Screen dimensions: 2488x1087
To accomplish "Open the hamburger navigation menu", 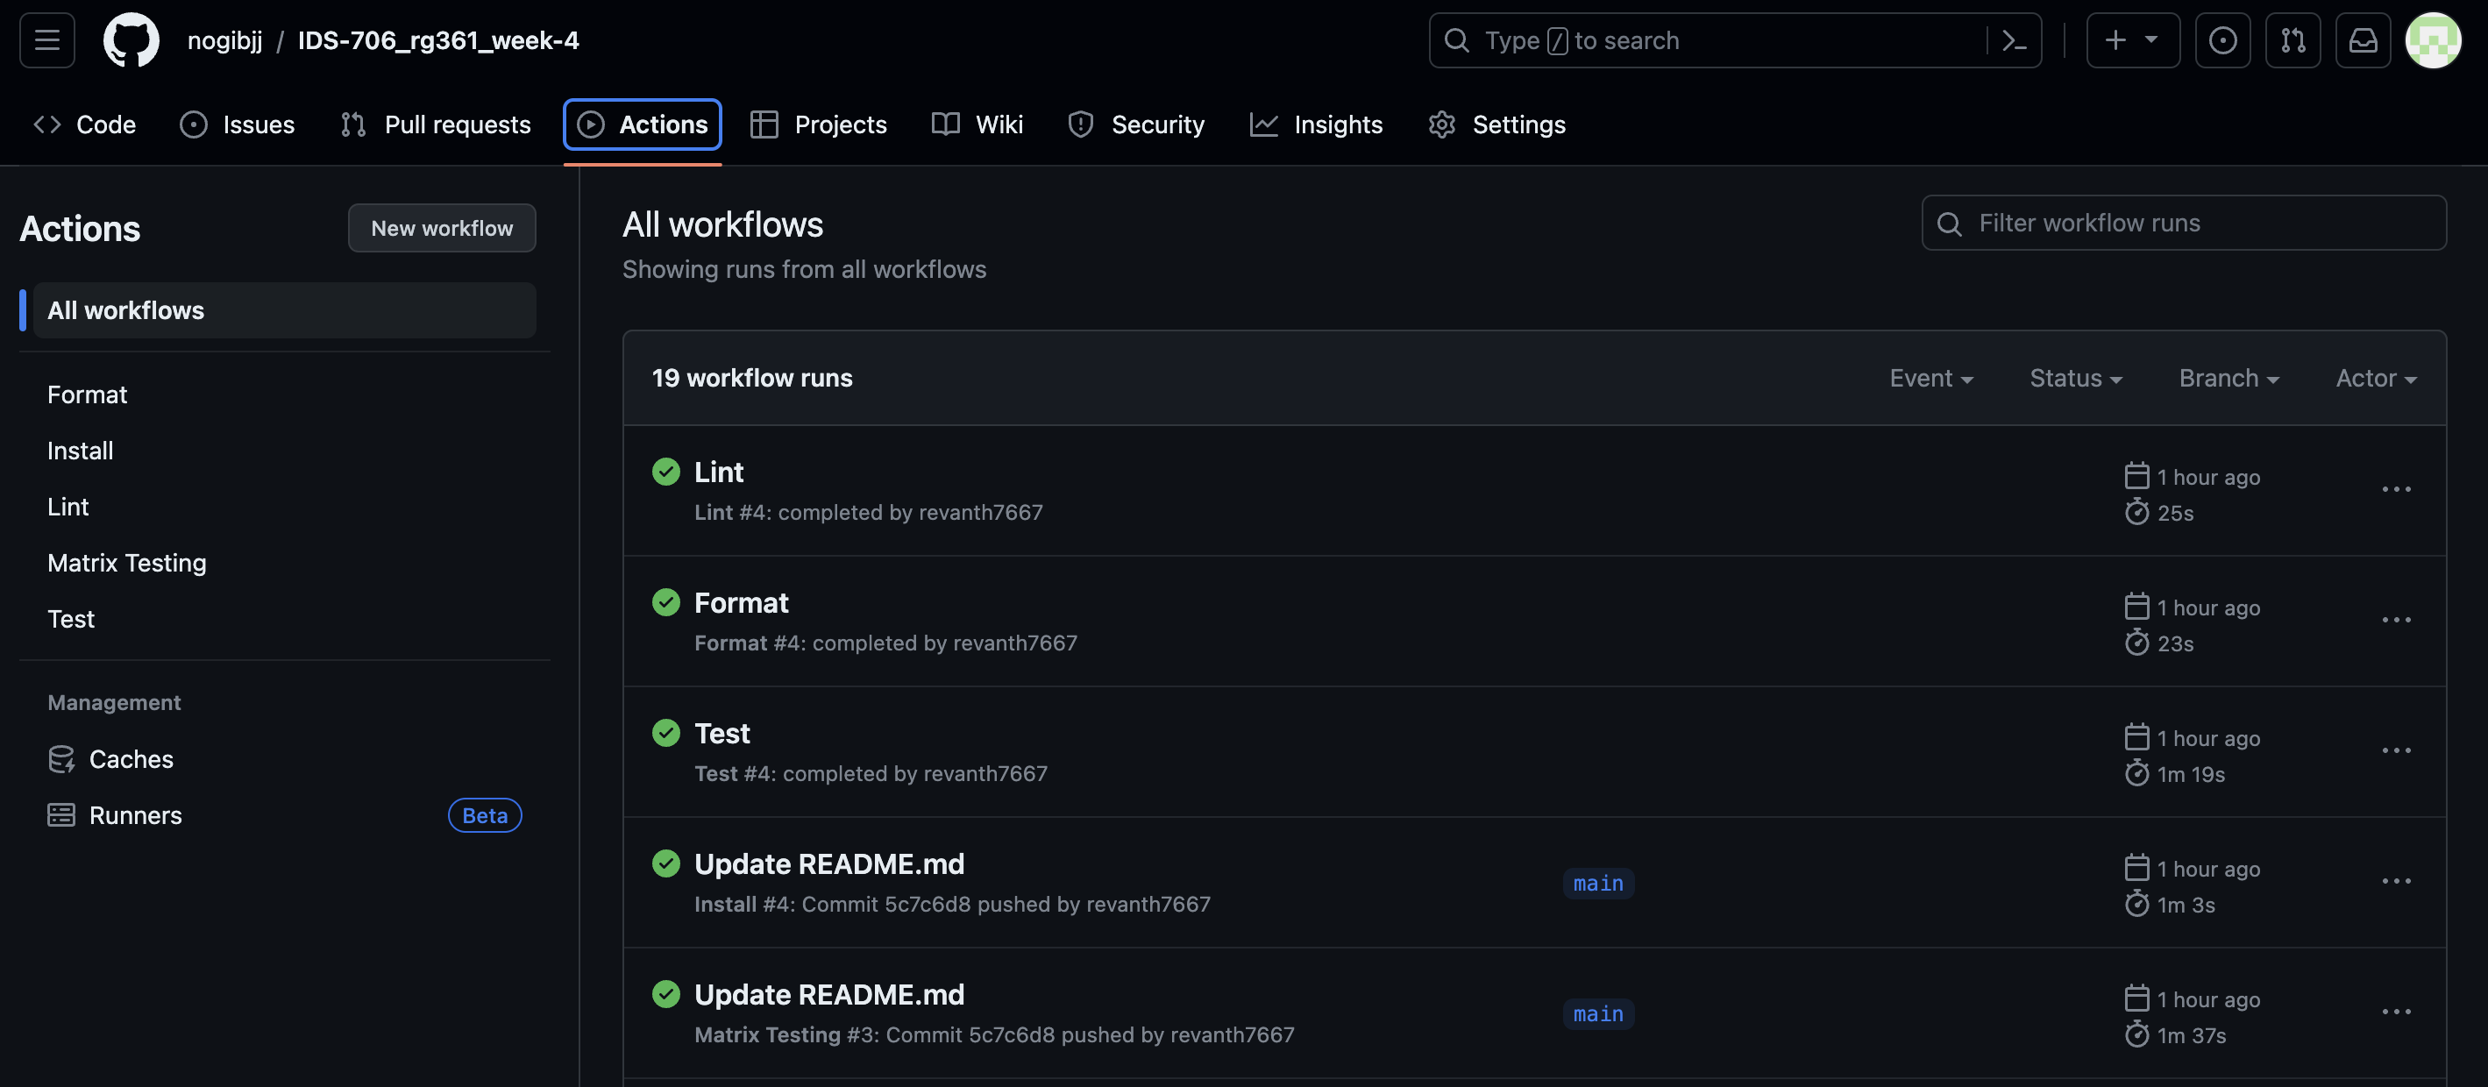I will (46, 40).
